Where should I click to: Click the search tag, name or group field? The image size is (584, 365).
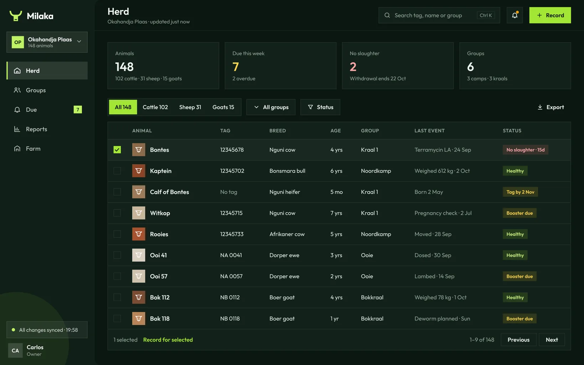point(439,15)
